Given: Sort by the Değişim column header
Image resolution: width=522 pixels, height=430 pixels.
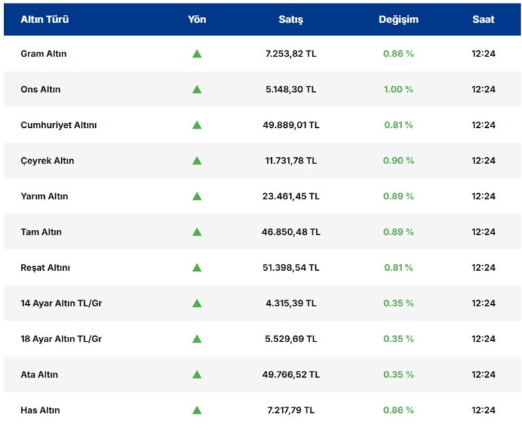Looking at the screenshot, I should pyautogui.click(x=398, y=20).
